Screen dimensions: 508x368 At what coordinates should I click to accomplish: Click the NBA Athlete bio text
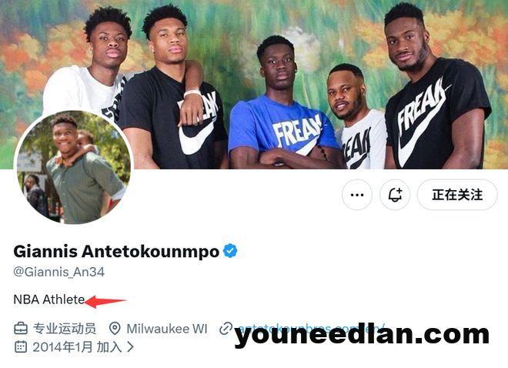click(x=49, y=299)
